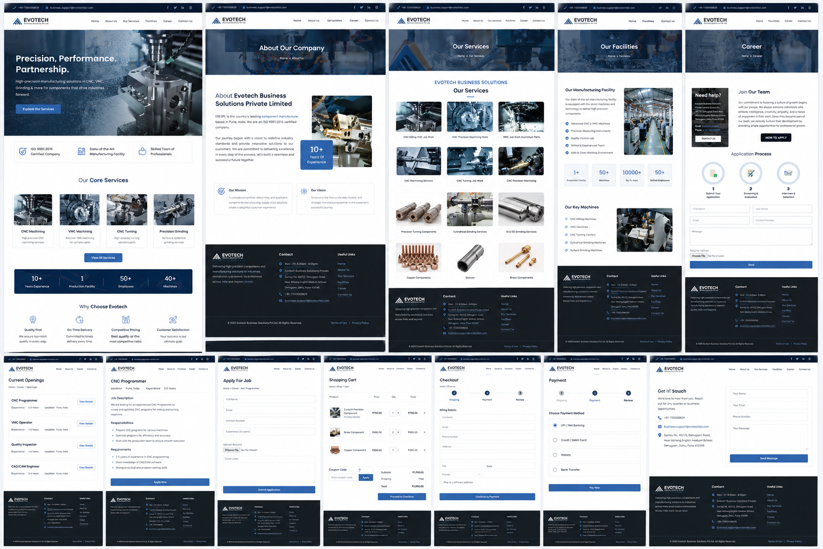Click the ISO 9001:2015 shield icon on the home page

23,152
